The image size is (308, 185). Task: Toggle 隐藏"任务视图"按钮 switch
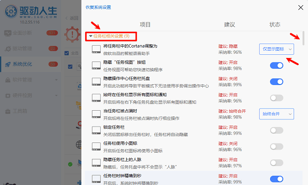tap(277, 65)
